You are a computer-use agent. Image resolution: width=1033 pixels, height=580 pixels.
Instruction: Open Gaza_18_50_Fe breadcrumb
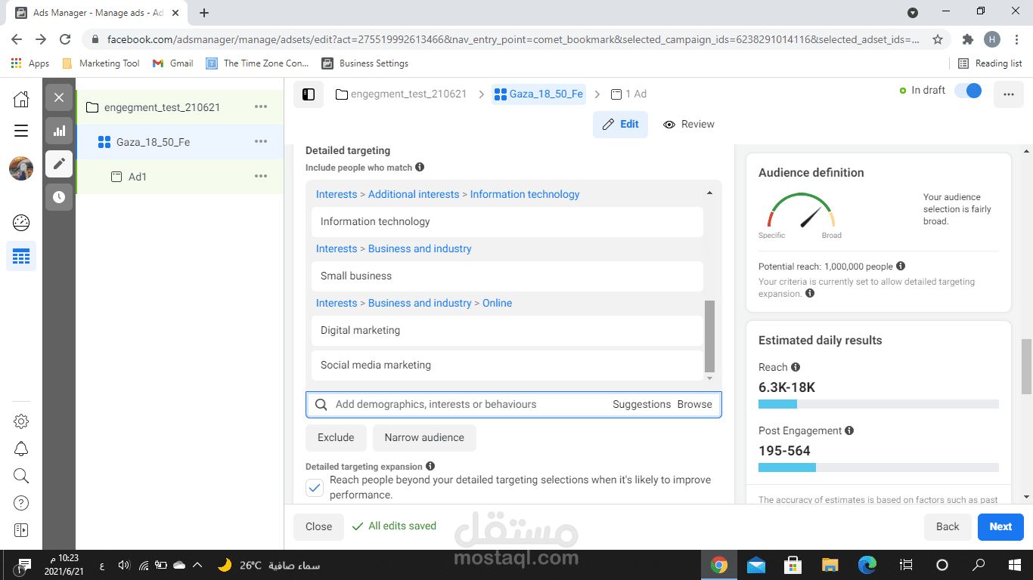tap(538, 94)
